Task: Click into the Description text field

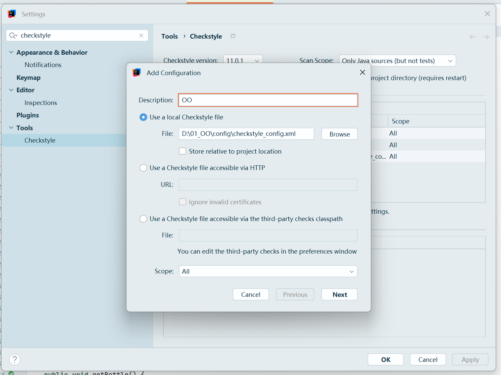Action: [268, 100]
